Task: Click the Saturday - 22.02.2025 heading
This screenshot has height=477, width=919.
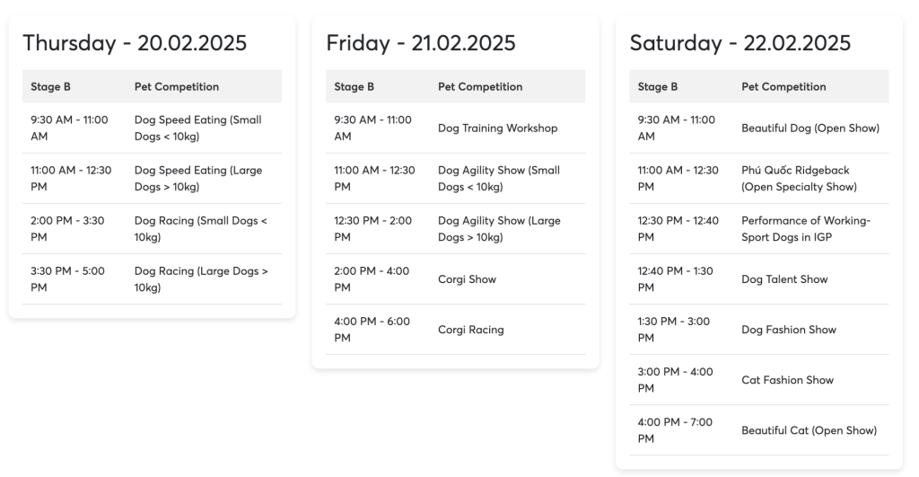Action: [740, 43]
